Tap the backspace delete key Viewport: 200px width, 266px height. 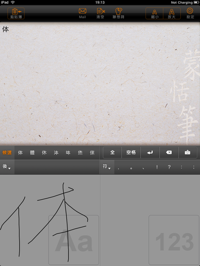point(169,153)
